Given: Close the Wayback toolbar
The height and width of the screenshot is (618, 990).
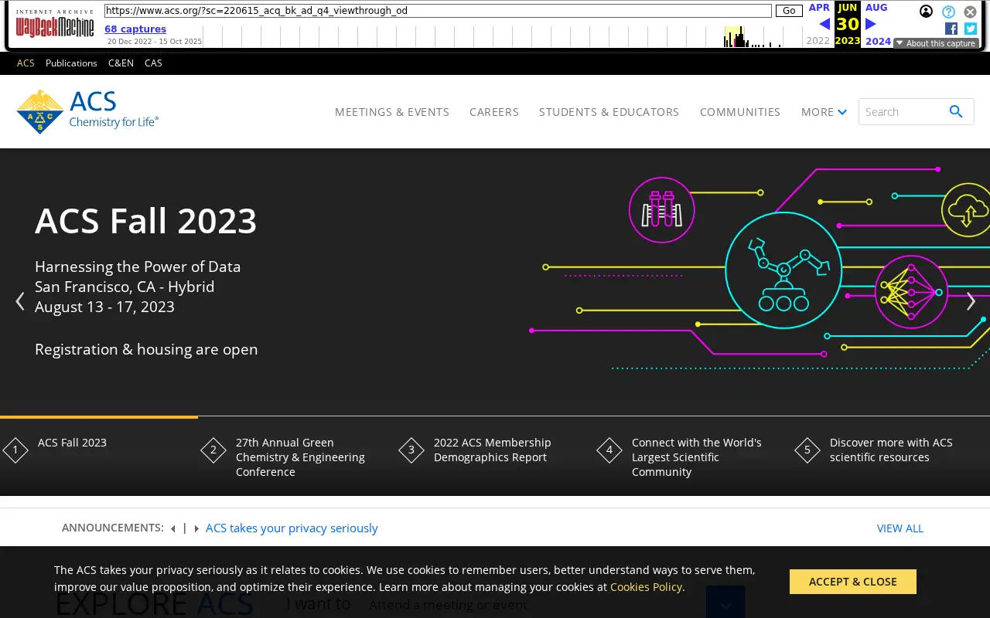Looking at the screenshot, I should tap(970, 12).
